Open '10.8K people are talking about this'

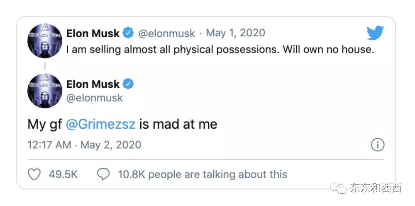coord(203,174)
